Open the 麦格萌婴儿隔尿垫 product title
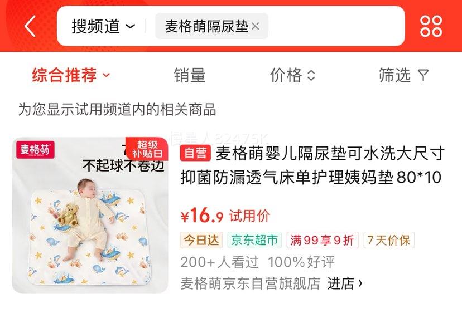 click(312, 165)
